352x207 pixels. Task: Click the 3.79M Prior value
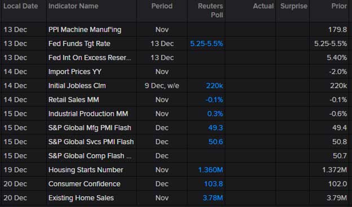click(337, 198)
